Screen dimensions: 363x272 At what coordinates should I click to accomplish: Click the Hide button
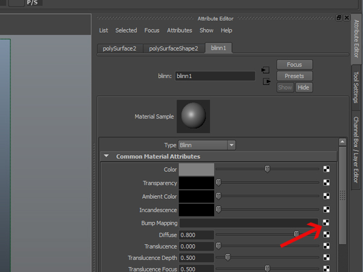point(304,88)
